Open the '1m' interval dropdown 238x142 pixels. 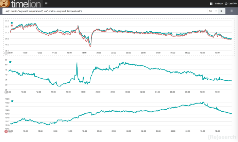pos(213,11)
